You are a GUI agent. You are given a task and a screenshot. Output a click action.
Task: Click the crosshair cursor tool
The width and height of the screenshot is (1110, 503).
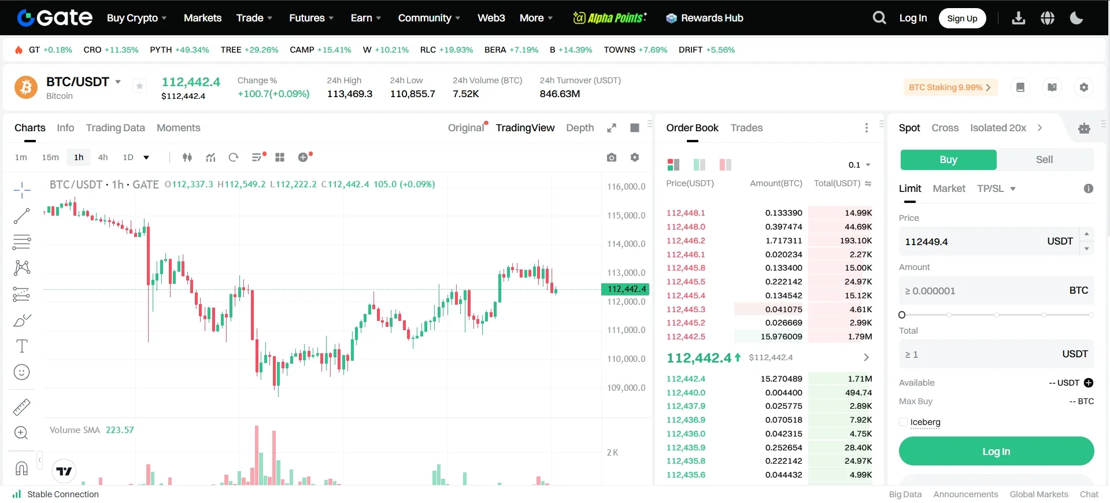[21, 190]
